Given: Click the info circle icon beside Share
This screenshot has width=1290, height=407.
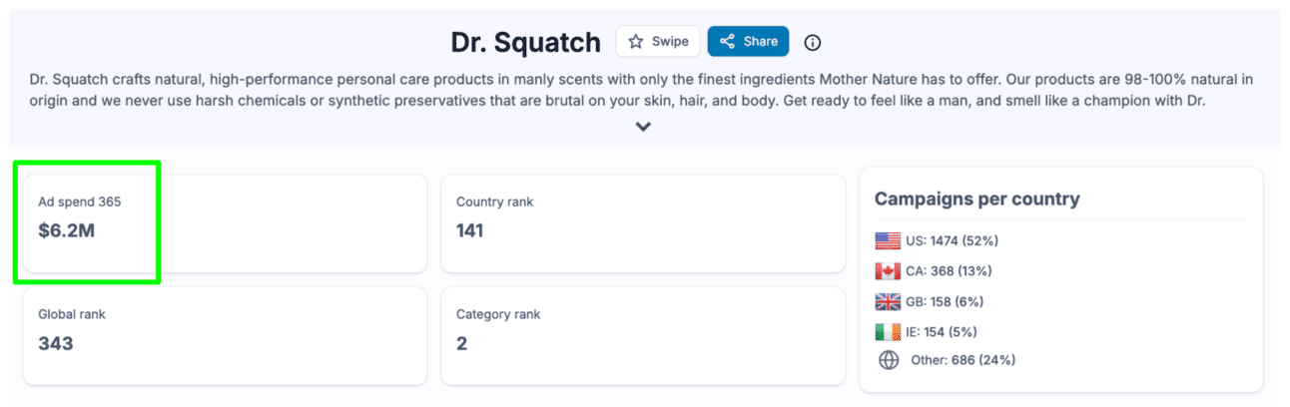Looking at the screenshot, I should pyautogui.click(x=813, y=42).
